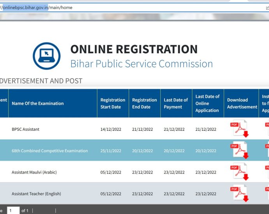Click the Online Registration laptop logo
The width and height of the screenshot is (269, 214).
(x=46, y=56)
